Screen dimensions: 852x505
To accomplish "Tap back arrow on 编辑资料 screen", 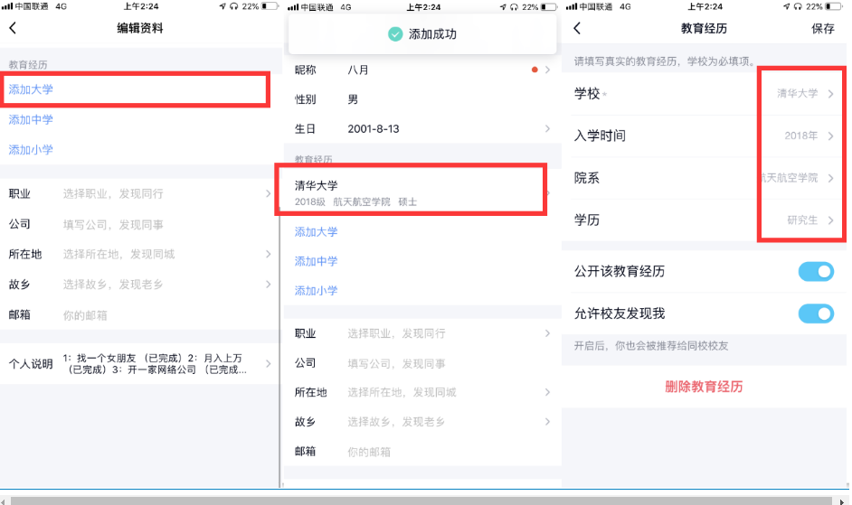I will click(13, 28).
